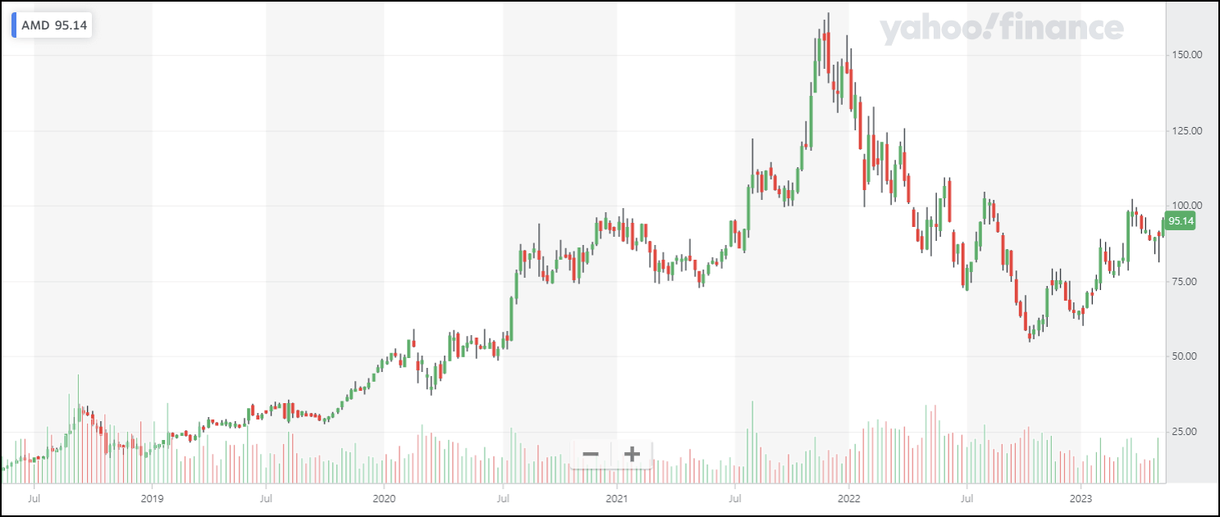Click the 2020 date axis label

pos(385,497)
